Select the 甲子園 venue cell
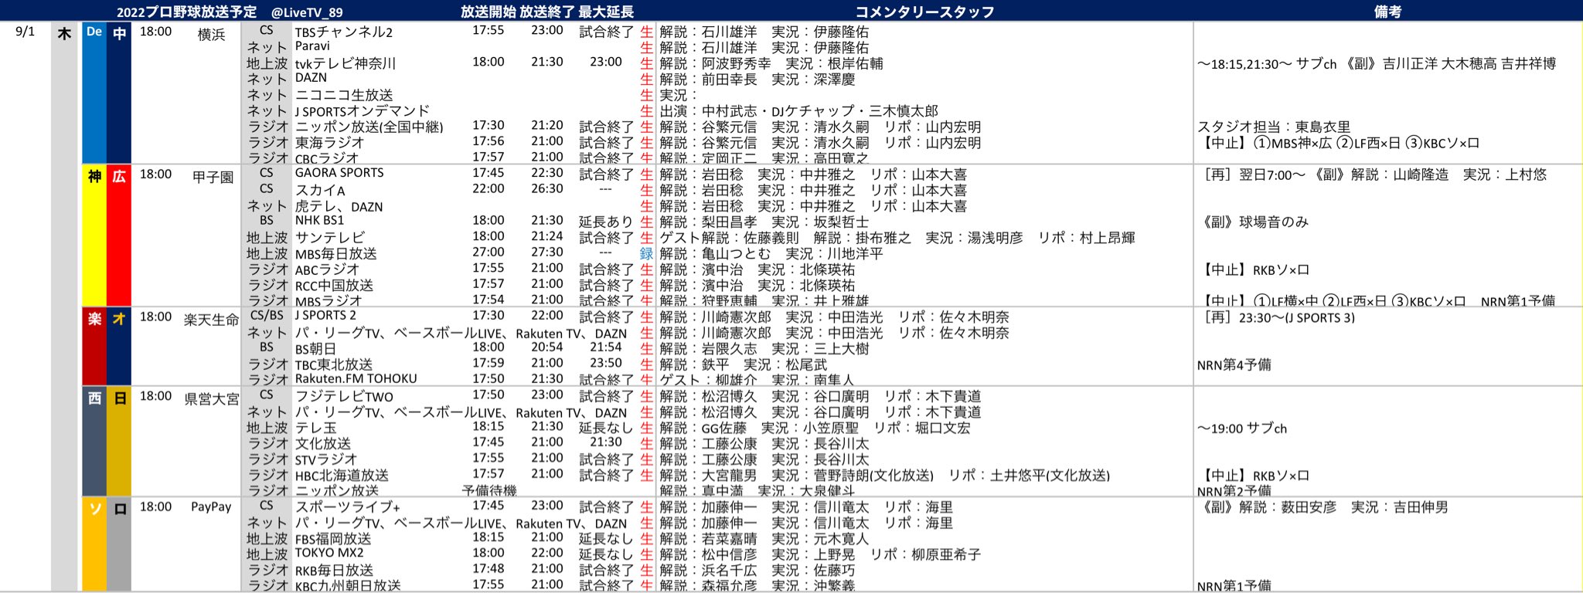Image resolution: width=1583 pixels, height=593 pixels. pos(213,177)
